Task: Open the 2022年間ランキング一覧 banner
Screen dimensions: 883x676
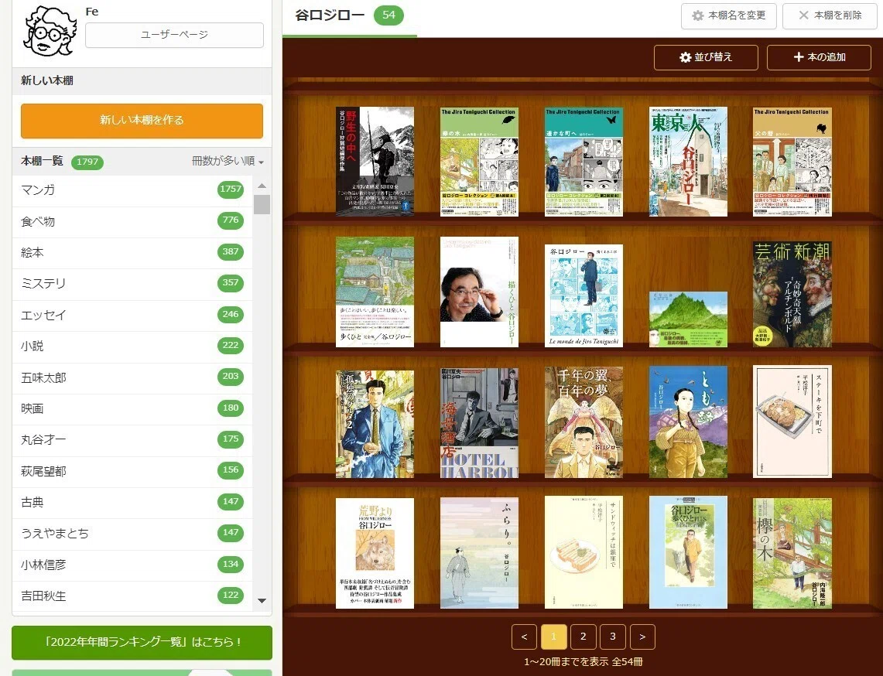Action: point(142,642)
